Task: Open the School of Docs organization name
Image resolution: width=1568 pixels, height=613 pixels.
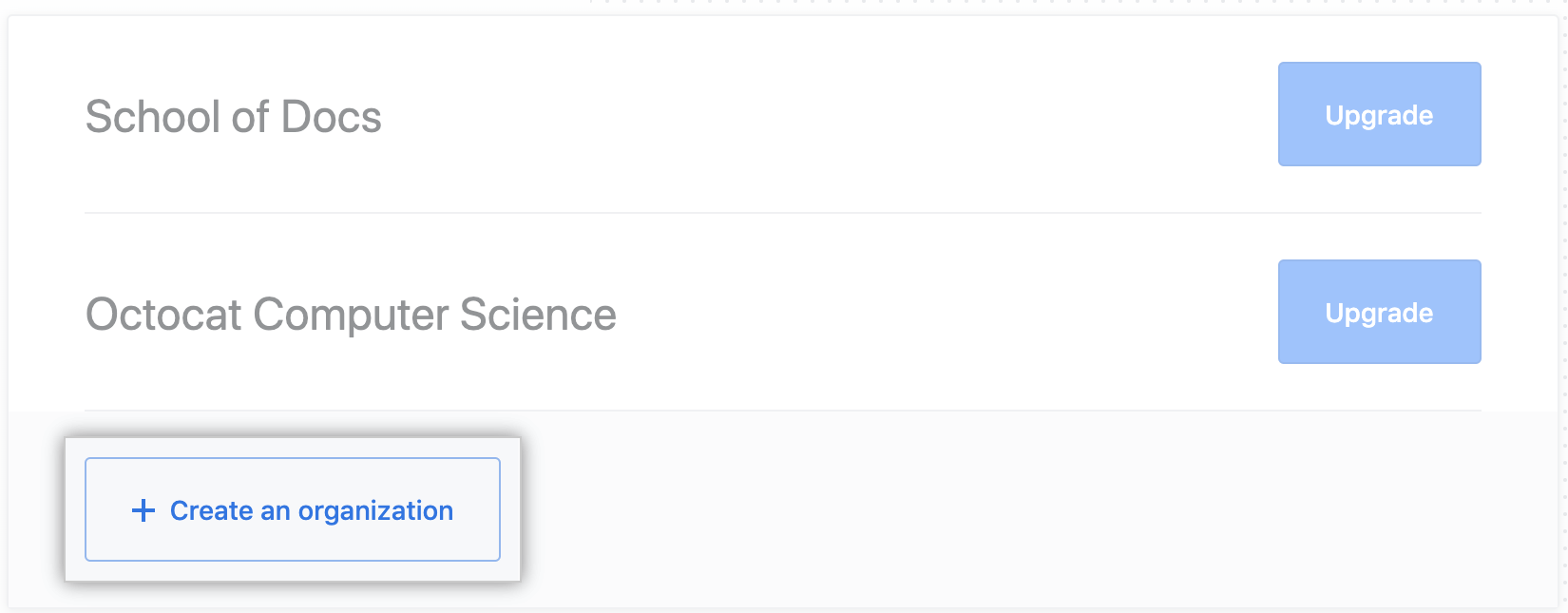Action: click(x=233, y=117)
